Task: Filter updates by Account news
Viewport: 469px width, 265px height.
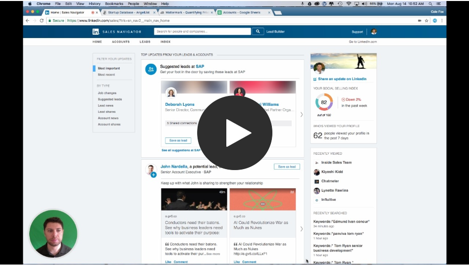Action: click(108, 118)
